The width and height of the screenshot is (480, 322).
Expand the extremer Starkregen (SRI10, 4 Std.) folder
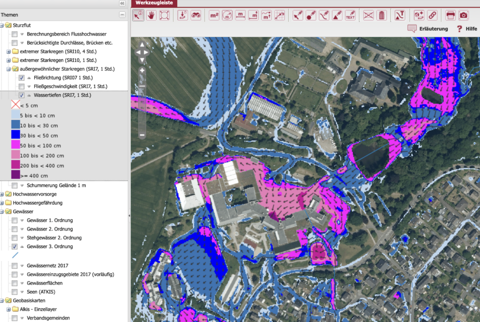(x=8, y=52)
